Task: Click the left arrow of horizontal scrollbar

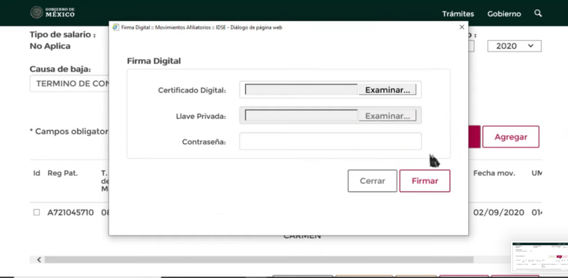Action: tap(39, 260)
